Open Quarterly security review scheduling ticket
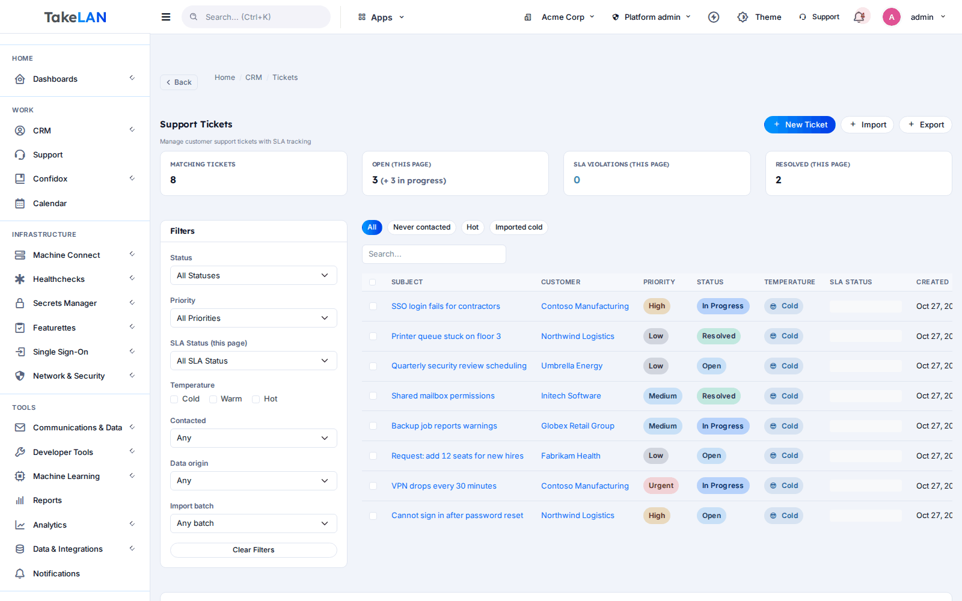This screenshot has width=962, height=601. click(x=459, y=366)
